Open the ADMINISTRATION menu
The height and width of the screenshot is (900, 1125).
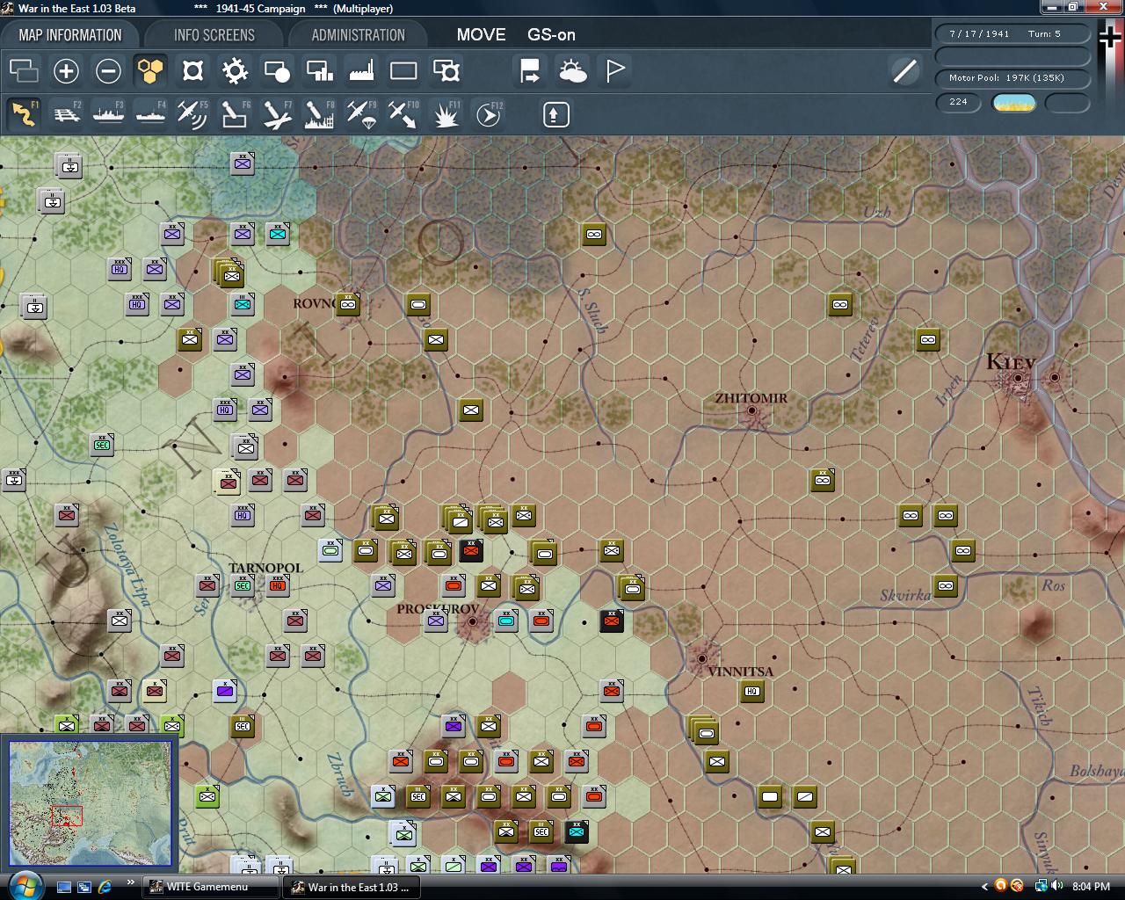[x=359, y=34]
